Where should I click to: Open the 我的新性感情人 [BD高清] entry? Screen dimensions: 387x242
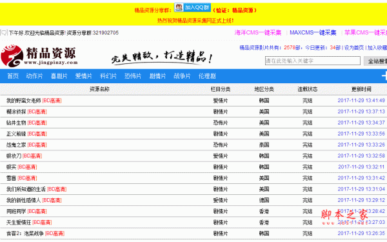[34, 200]
